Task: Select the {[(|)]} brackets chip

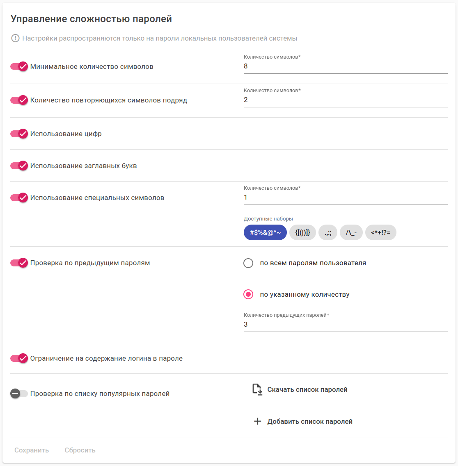Action: [302, 232]
